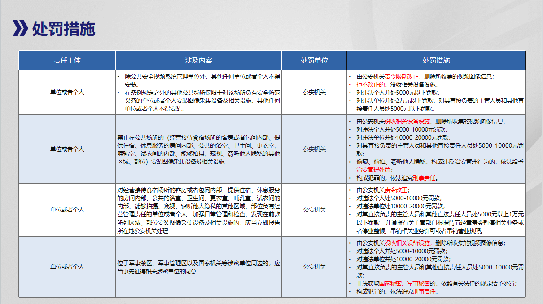Select the 责任主体 column header
Viewport: 543px width, 304px height.
pyautogui.click(x=67, y=60)
